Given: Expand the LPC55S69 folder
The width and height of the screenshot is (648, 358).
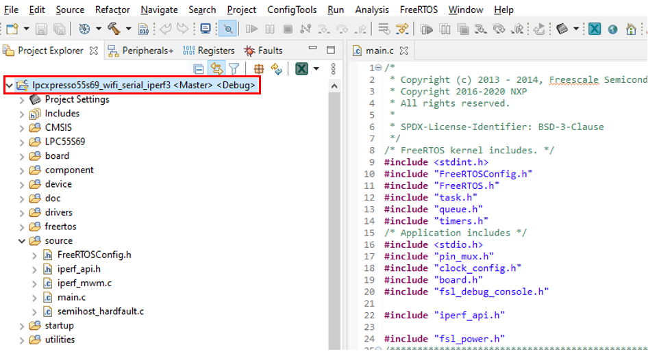Looking at the screenshot, I should point(22,142).
